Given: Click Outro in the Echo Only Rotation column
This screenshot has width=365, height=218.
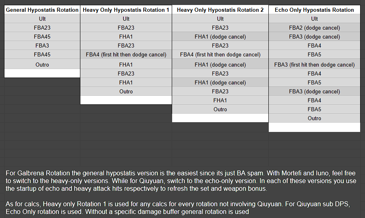Looking at the screenshot, I should pyautogui.click(x=314, y=118).
